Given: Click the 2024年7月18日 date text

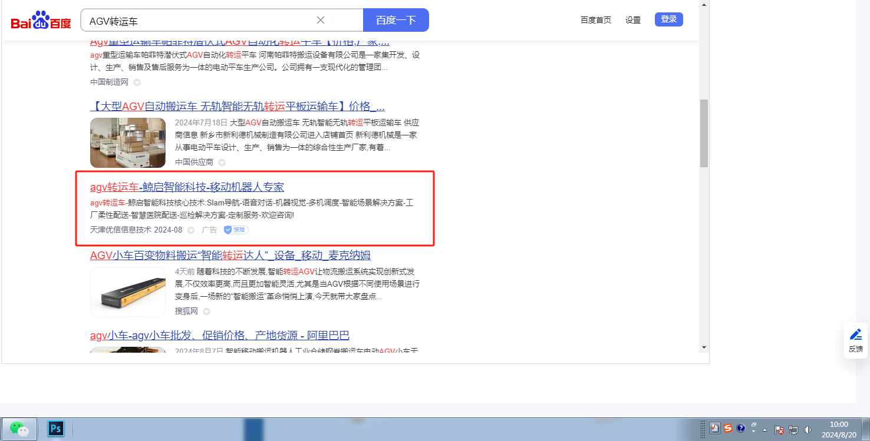Looking at the screenshot, I should pyautogui.click(x=201, y=123).
